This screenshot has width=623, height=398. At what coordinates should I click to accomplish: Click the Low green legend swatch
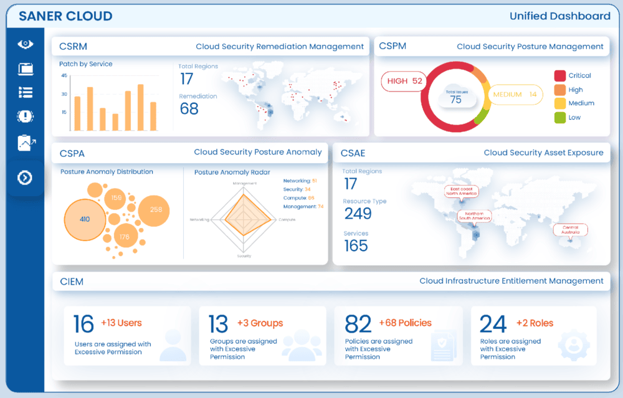[x=560, y=118]
